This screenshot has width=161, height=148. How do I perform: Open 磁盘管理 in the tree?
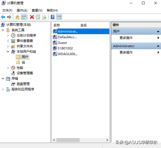pyautogui.click(x=23, y=84)
